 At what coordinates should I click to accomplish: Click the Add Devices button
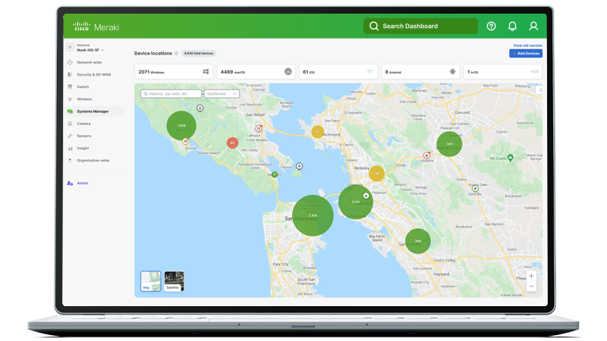tap(526, 53)
